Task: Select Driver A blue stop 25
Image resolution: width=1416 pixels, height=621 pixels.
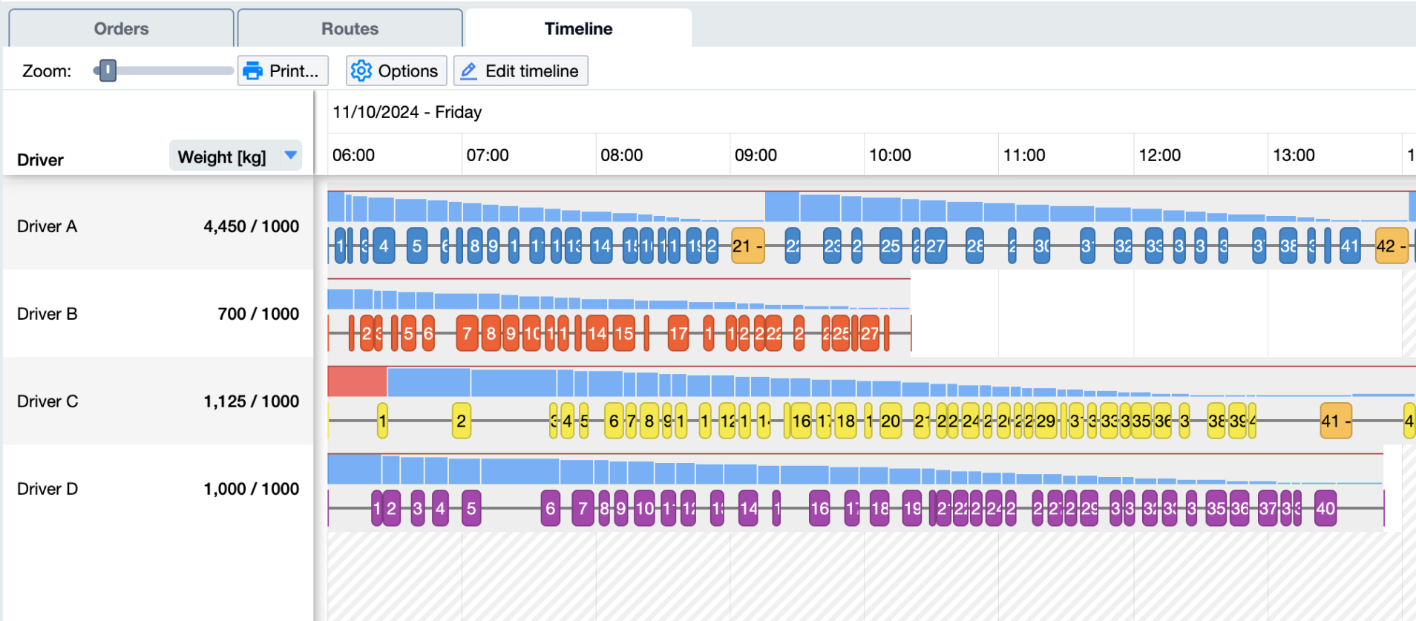Action: click(x=891, y=246)
